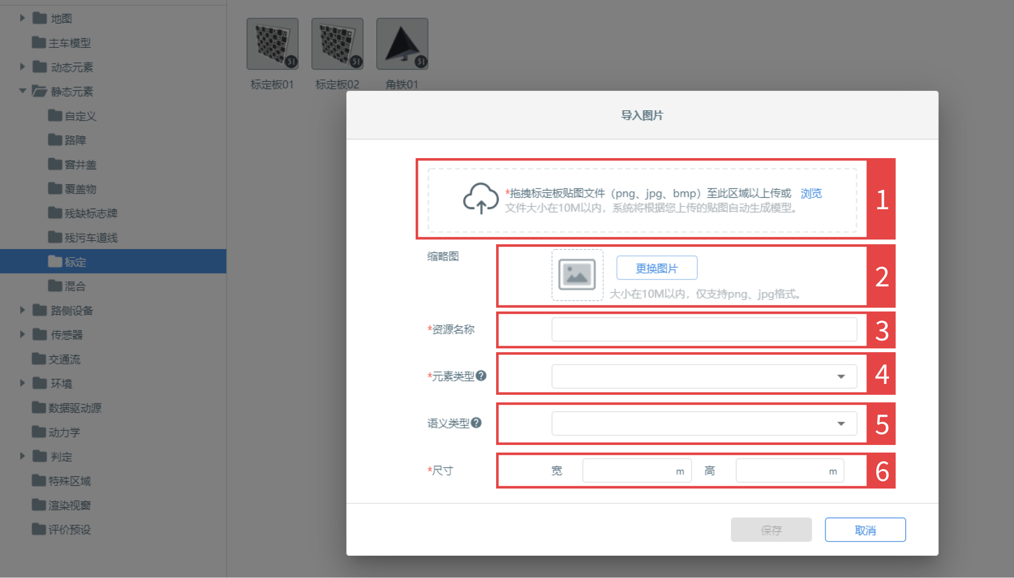Select the 标定板01 thumbnail
Image resolution: width=1014 pixels, height=578 pixels.
pos(273,44)
